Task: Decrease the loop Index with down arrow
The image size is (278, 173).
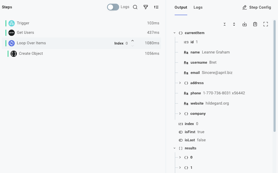Action: (x=132, y=46)
